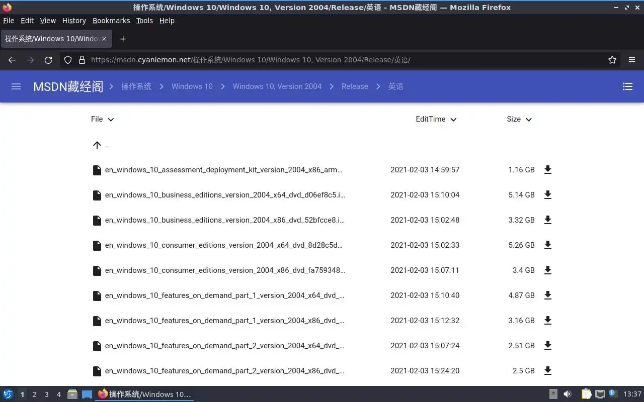Viewport: 644px width, 402px height.
Task: Open the desktop start menu icon
Action: (8, 394)
